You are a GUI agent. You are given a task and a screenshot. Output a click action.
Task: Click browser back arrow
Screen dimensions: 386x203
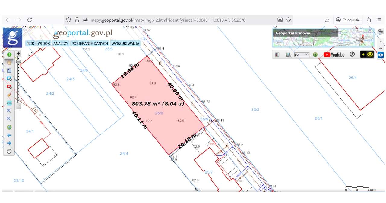tap(8, 20)
